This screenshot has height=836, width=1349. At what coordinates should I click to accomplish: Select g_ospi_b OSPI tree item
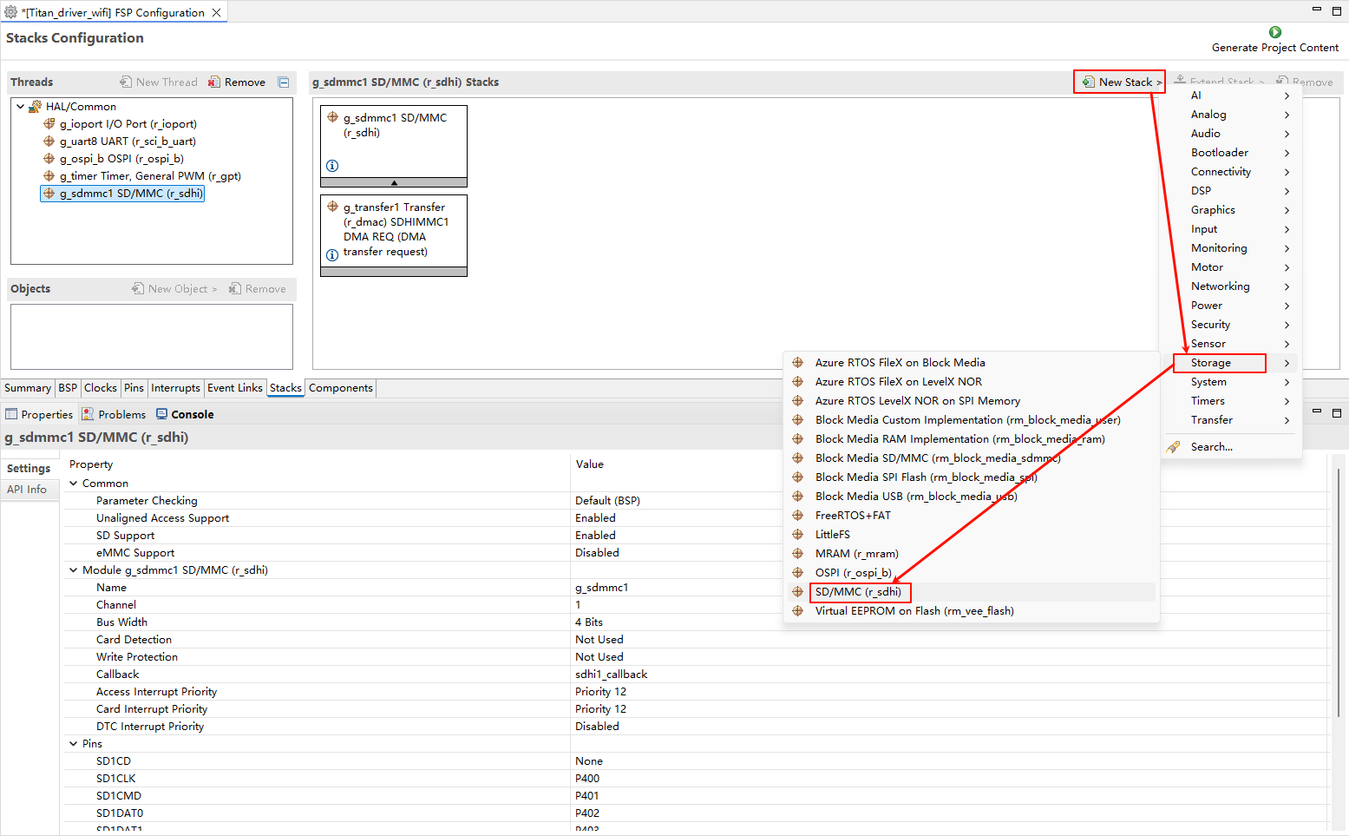[x=121, y=159]
